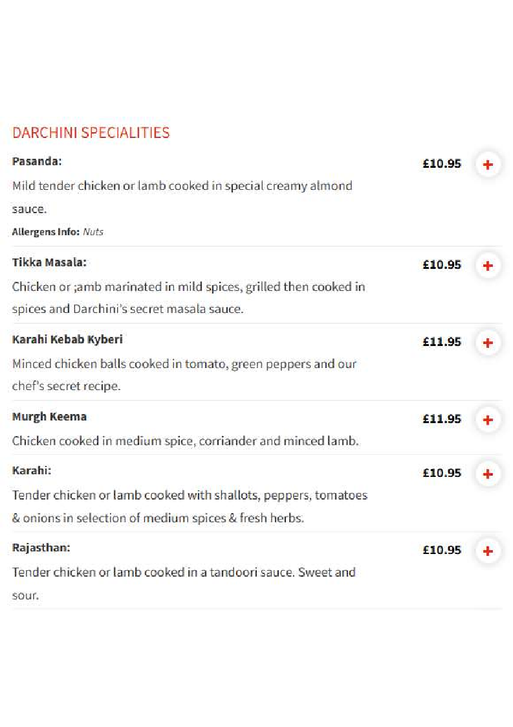
Task: Click the Rajasthan sweet and sour description
Action: pos(184,583)
